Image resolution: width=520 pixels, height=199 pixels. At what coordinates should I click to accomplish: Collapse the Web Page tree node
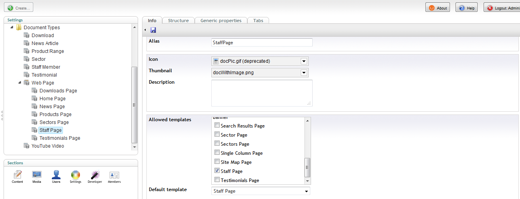(x=19, y=83)
